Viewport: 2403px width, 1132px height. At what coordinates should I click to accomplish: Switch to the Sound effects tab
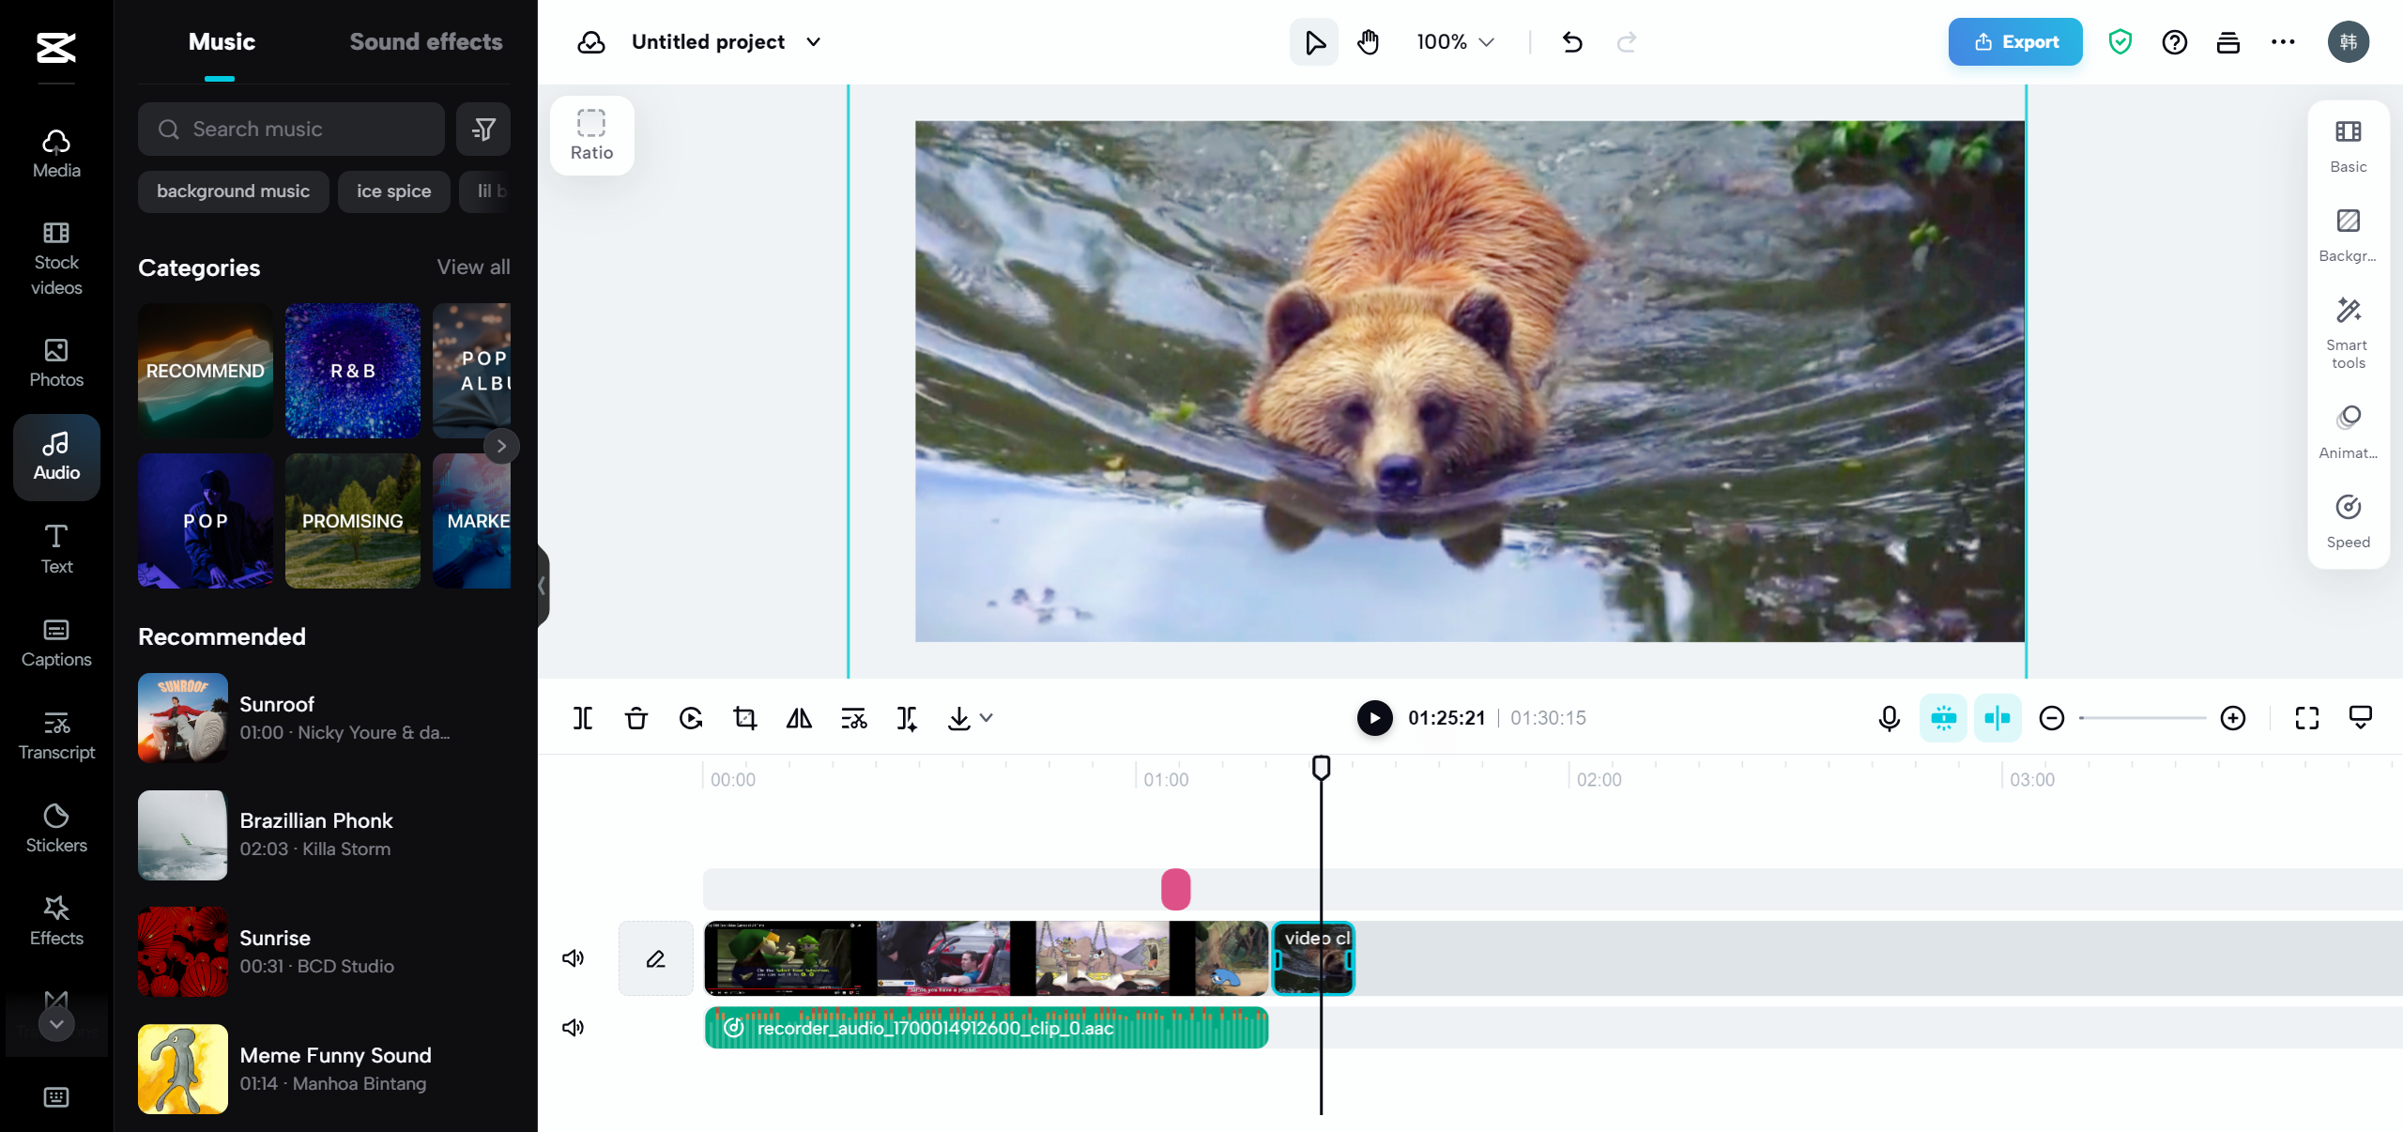(x=426, y=42)
